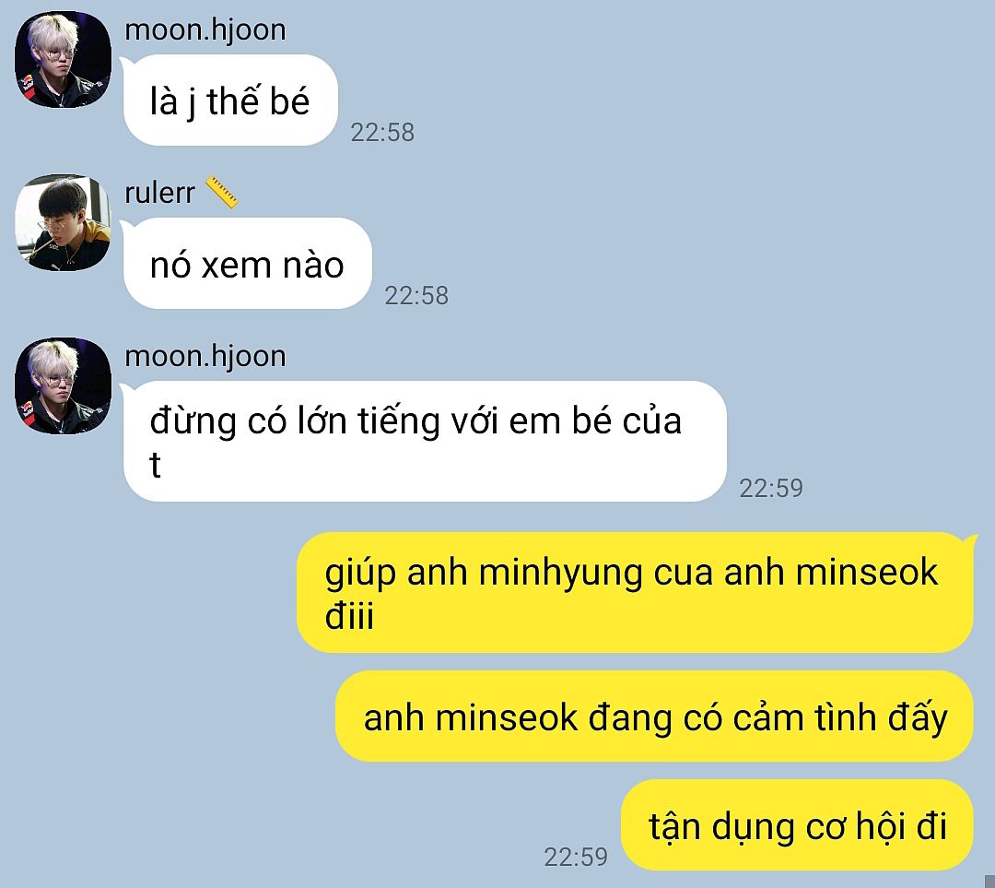Image resolution: width=995 pixels, height=888 pixels.
Task: Click the 22:58 timestamp beside 'là j thế bé'
Action: (x=382, y=132)
